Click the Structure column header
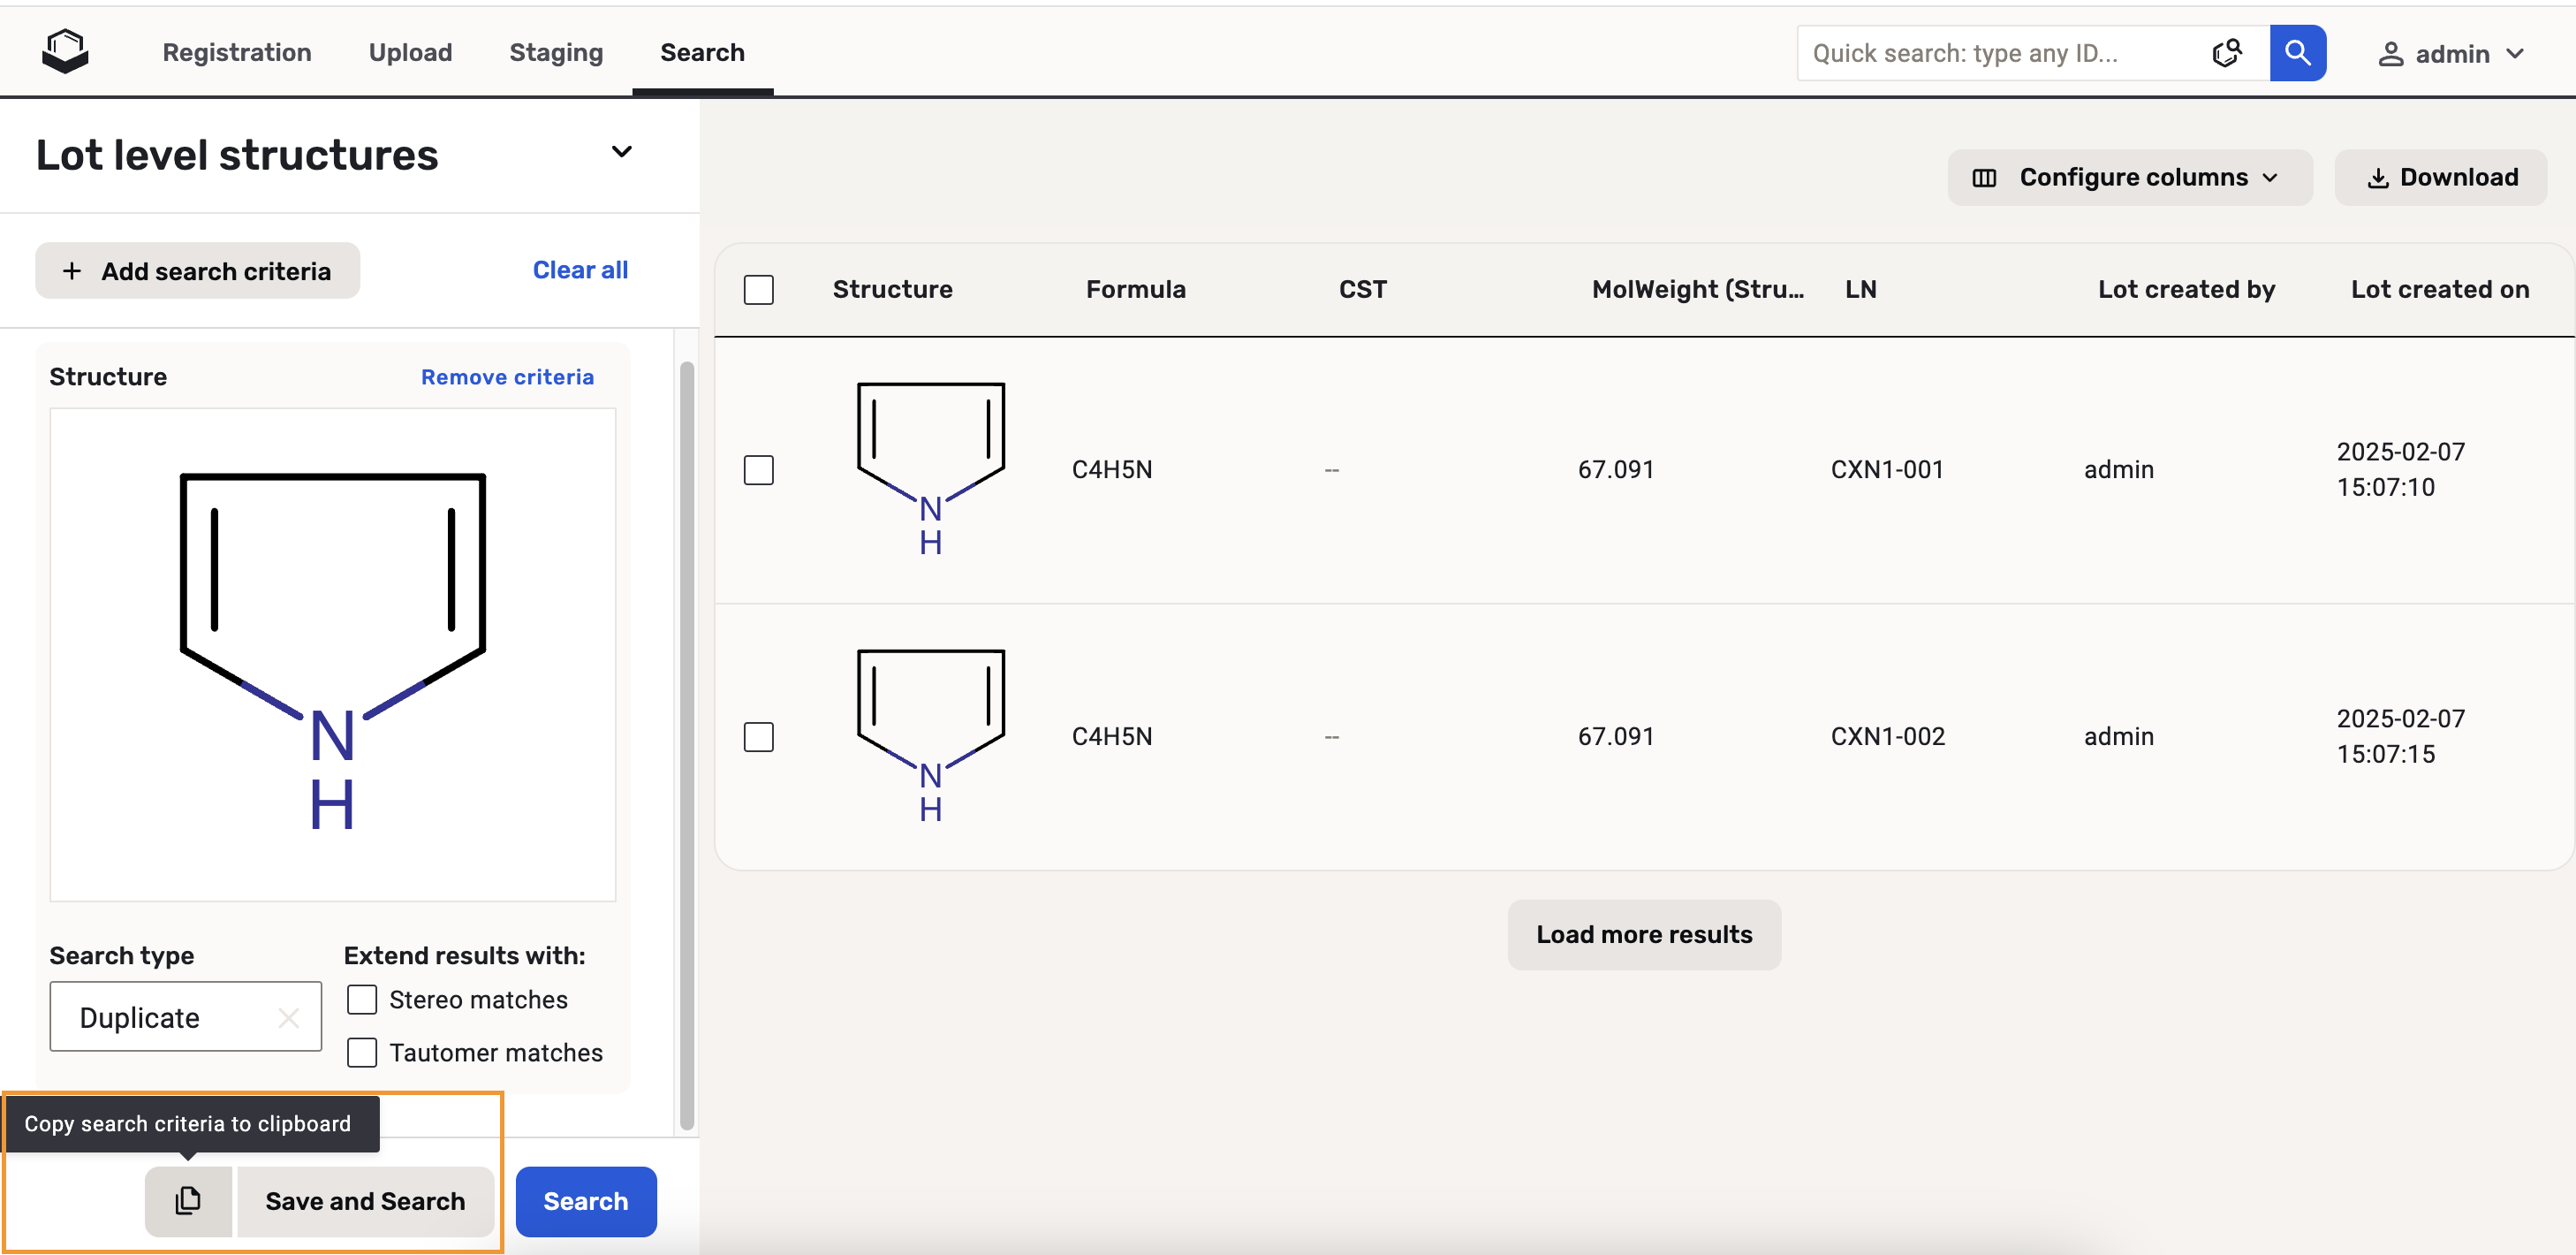 (892, 289)
